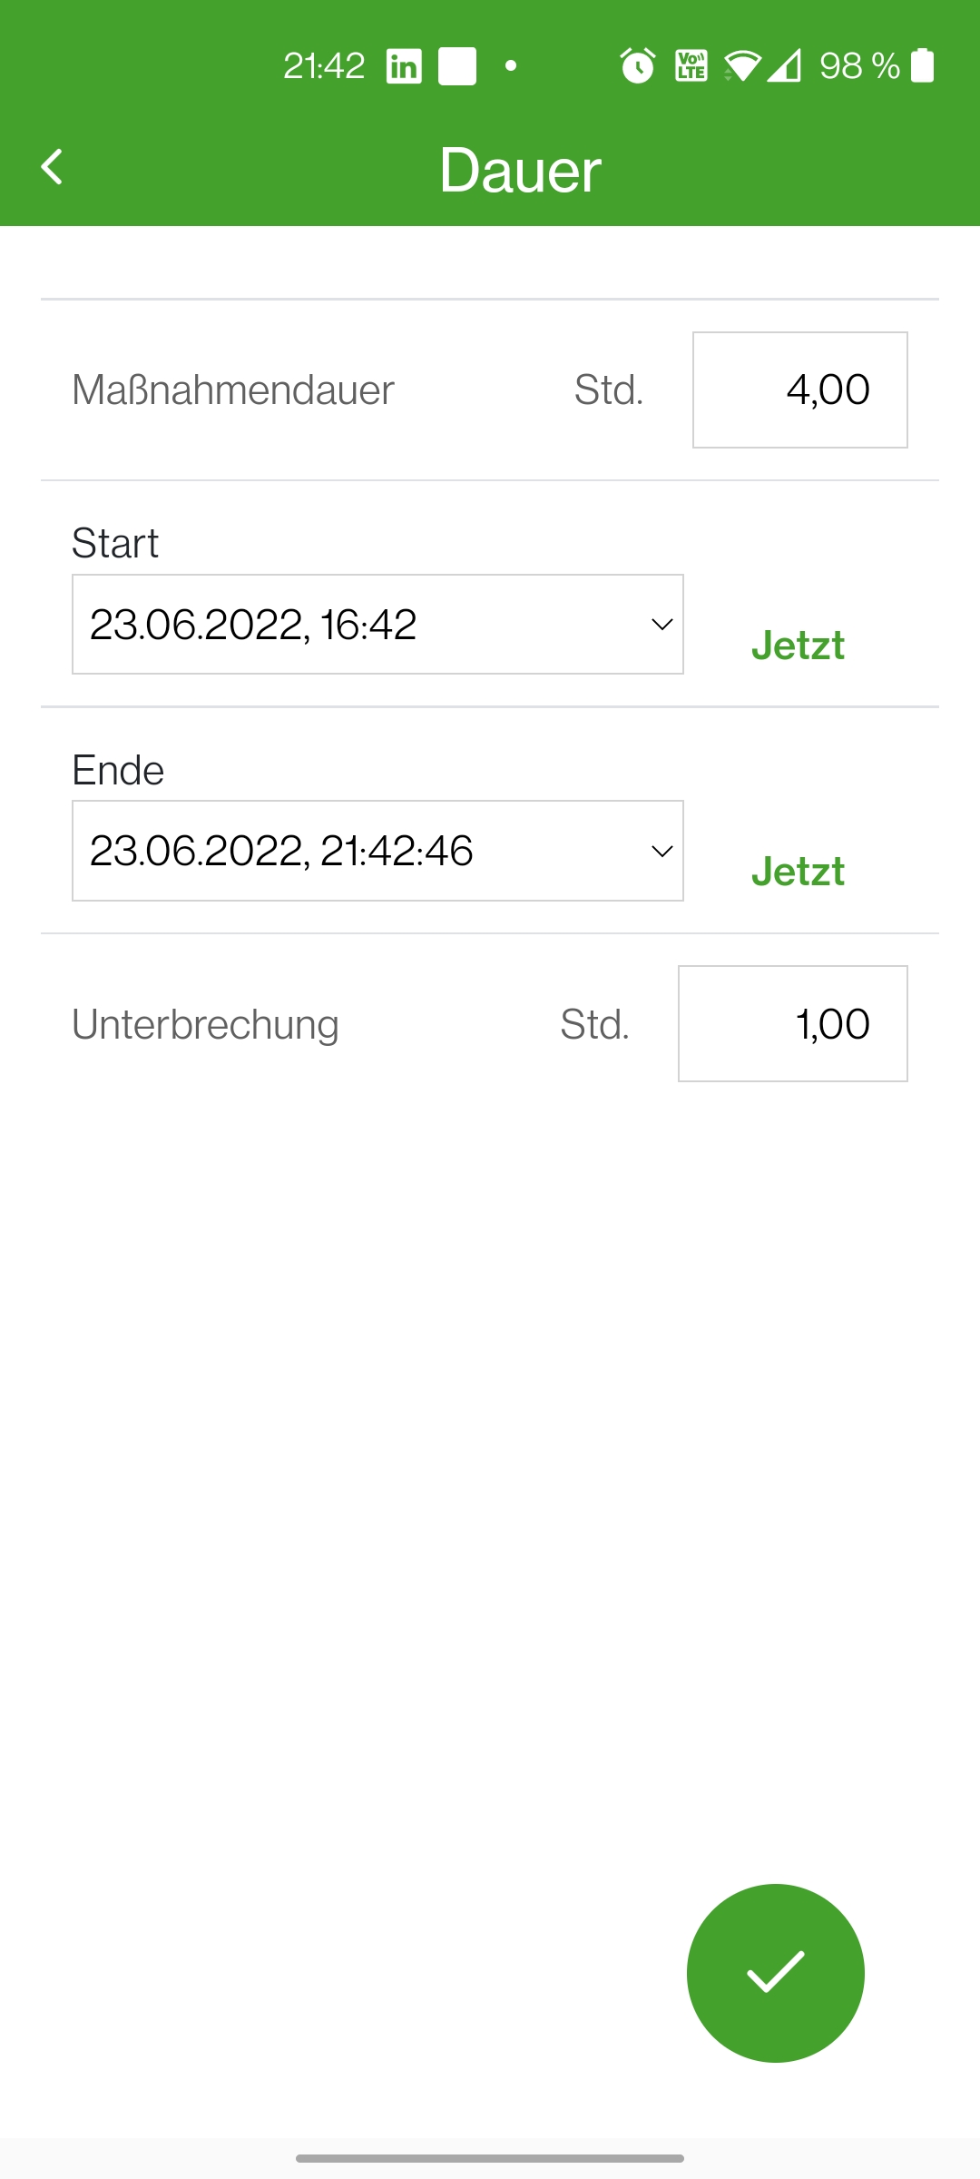Tap the white square notification icon

tap(457, 66)
